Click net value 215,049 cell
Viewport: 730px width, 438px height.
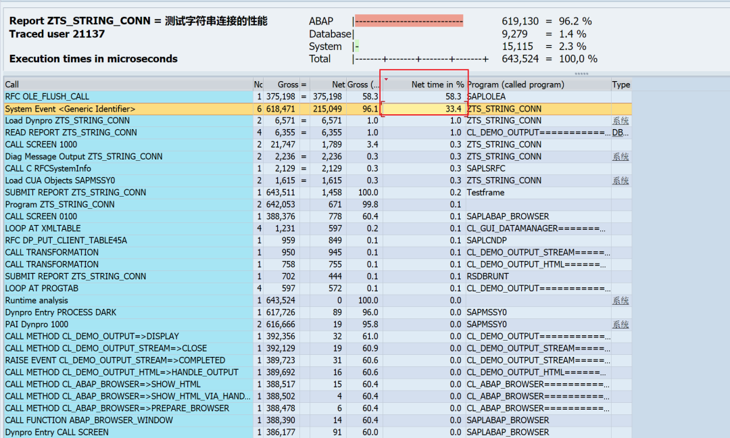327,109
